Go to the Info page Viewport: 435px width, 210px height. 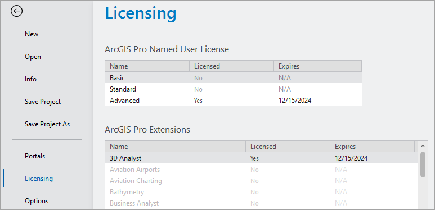(x=30, y=79)
